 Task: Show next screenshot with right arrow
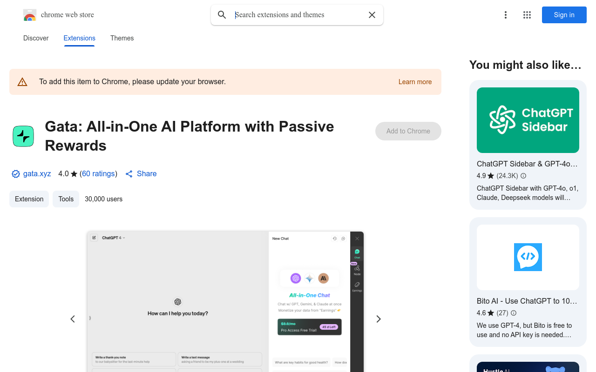pos(379,319)
